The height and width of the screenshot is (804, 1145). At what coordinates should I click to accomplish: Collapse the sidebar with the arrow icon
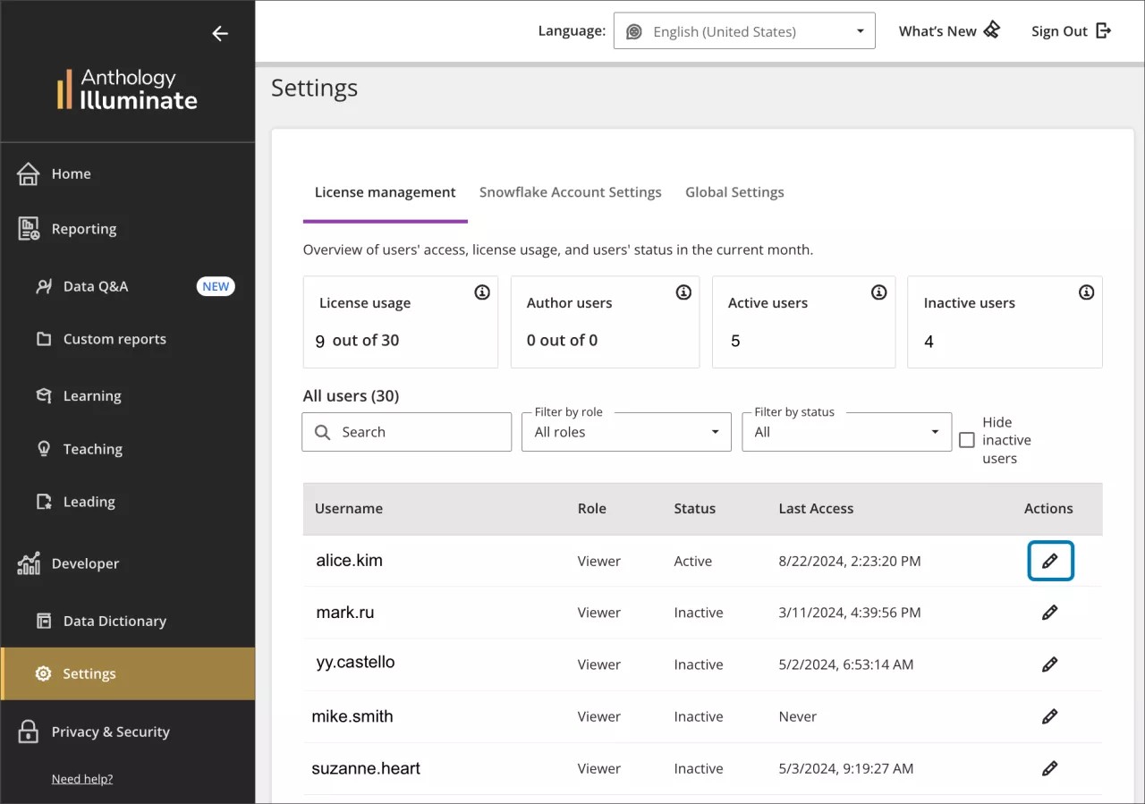tap(220, 33)
